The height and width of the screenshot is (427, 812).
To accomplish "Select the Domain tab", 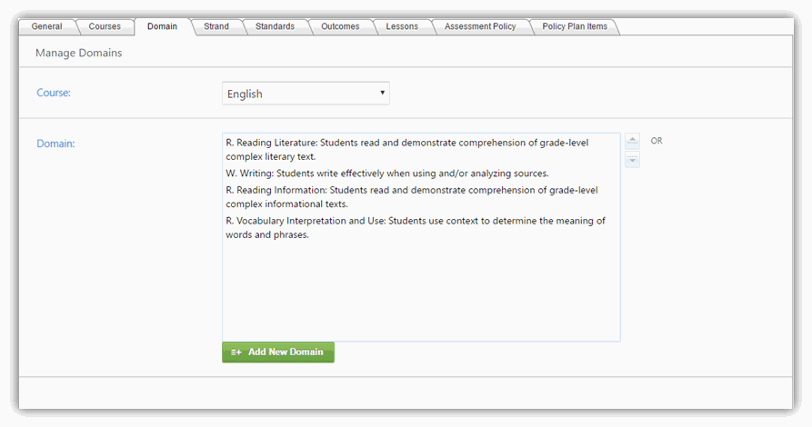I will pyautogui.click(x=162, y=26).
